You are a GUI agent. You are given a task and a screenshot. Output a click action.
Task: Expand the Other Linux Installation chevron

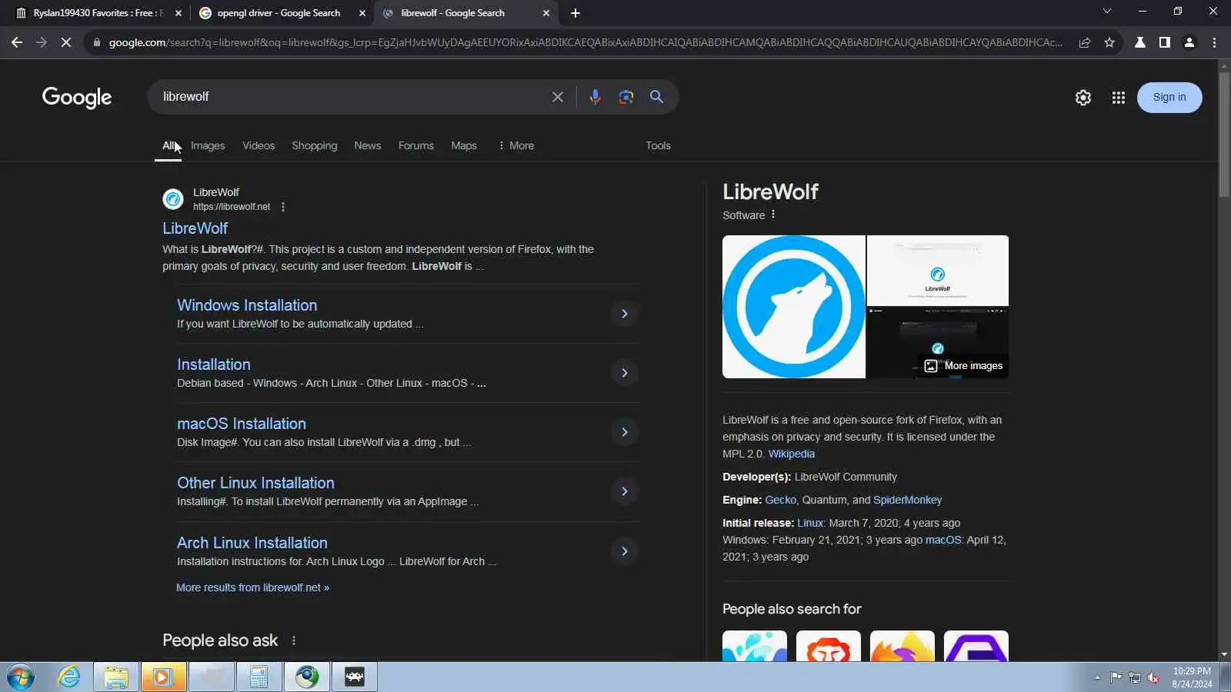click(x=625, y=491)
